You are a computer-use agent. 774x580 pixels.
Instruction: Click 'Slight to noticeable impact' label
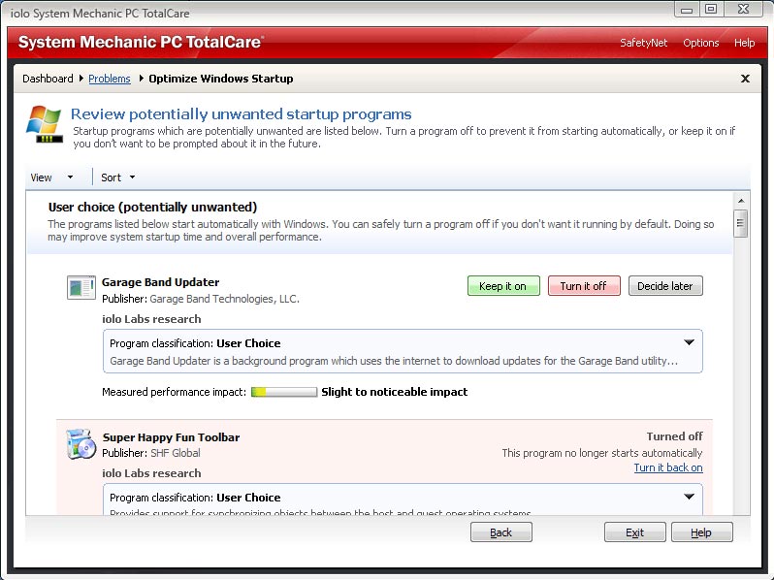click(x=395, y=392)
